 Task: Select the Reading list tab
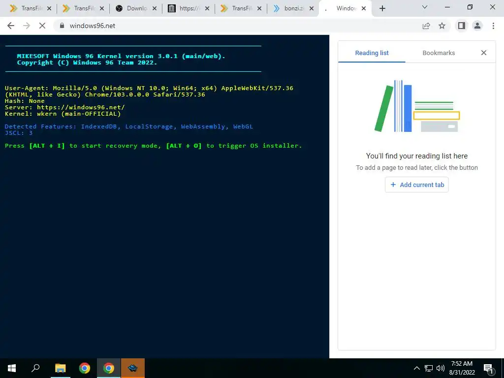372,53
